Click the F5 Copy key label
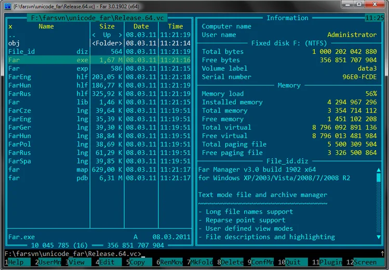Screen dimensions: 389x270 [x=139, y=262]
